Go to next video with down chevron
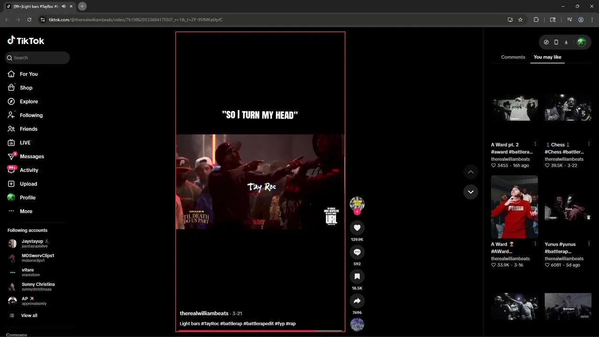Screen dimensions: 599x337 tap(471, 192)
